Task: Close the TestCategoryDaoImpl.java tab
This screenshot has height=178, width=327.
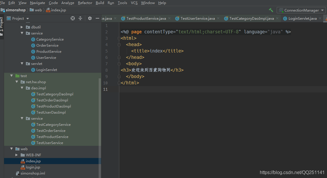Action: point(277,18)
